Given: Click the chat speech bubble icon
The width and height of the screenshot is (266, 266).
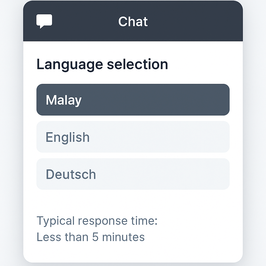Looking at the screenshot, I should coord(44,21).
